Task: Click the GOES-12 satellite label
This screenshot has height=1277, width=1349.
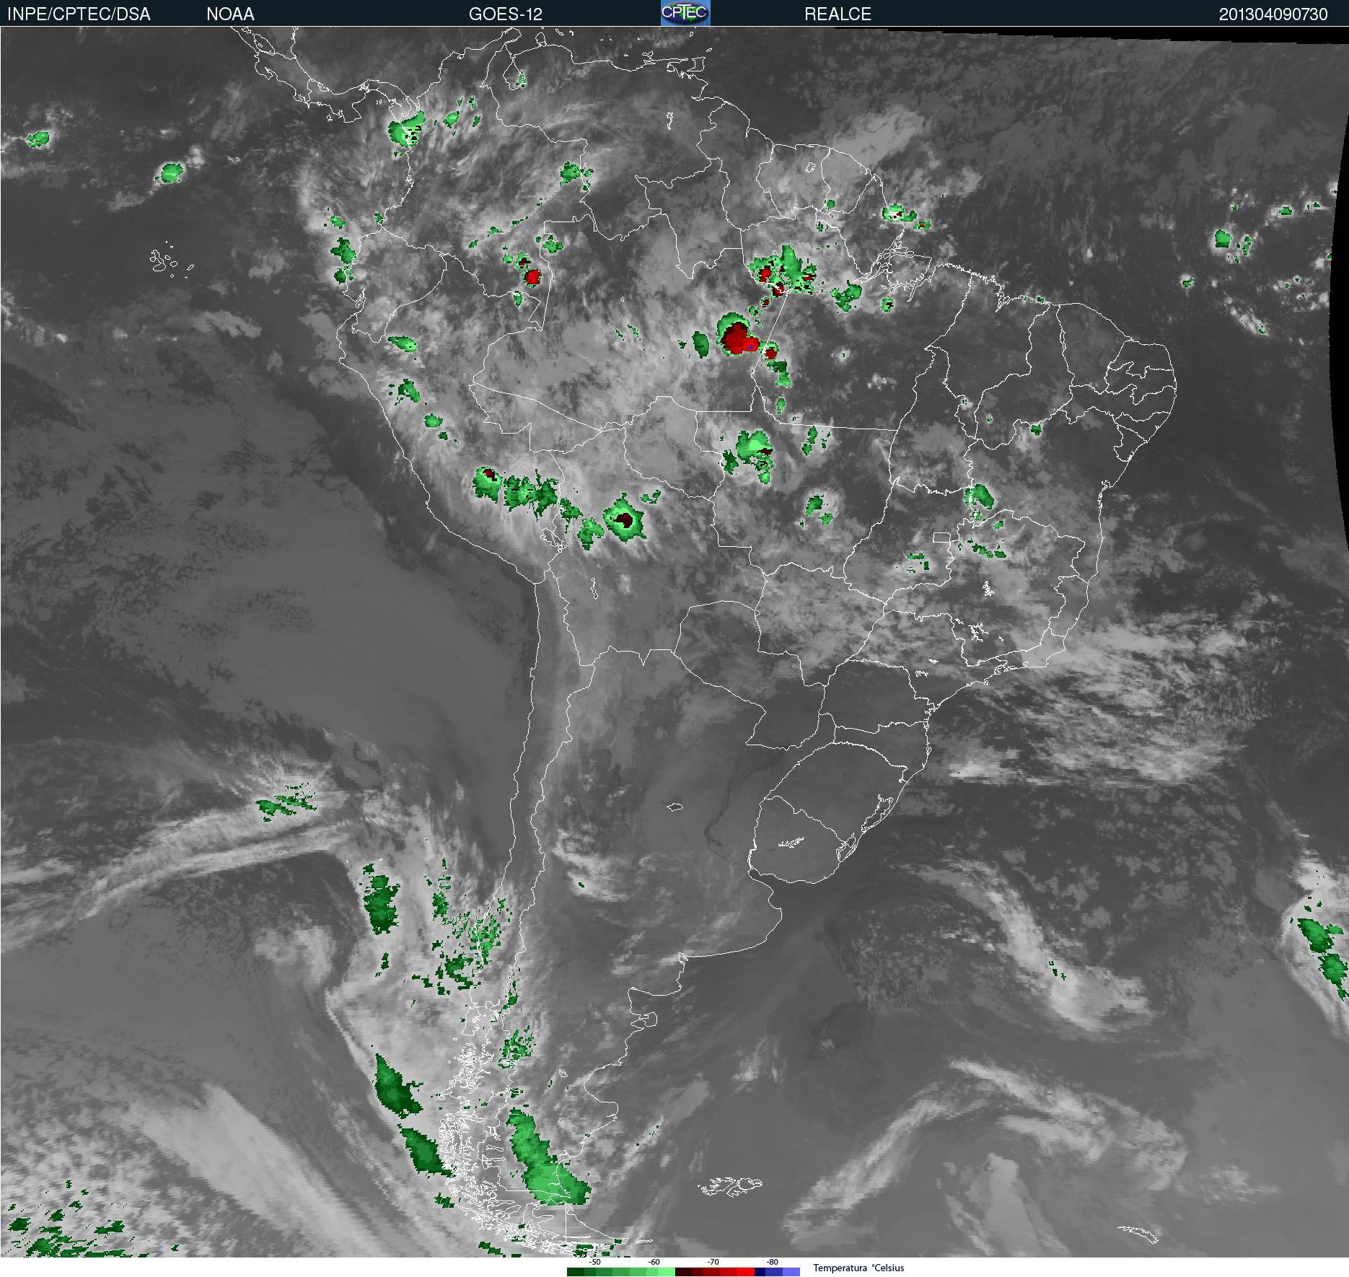Action: coord(505,14)
